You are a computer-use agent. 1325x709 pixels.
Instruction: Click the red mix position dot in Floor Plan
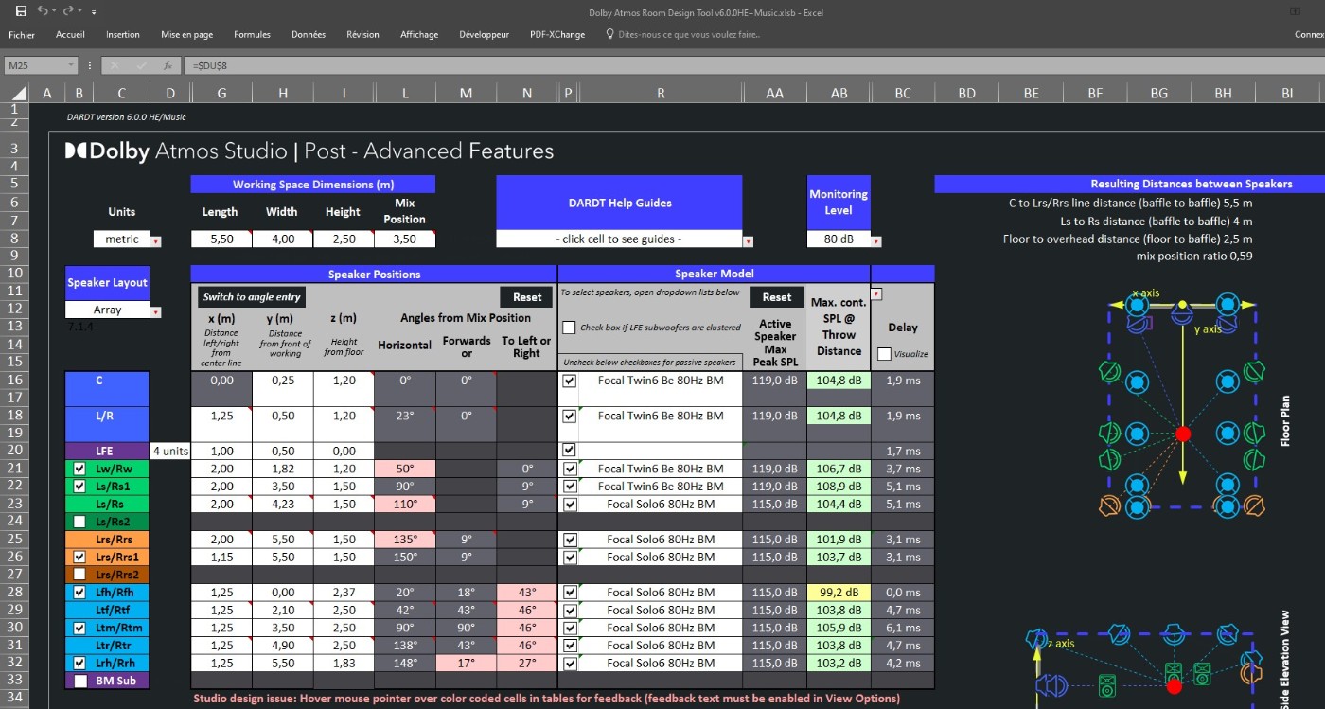click(1182, 434)
